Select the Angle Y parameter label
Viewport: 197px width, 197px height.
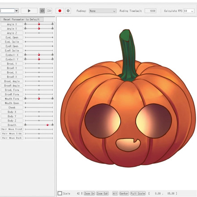point(12,29)
